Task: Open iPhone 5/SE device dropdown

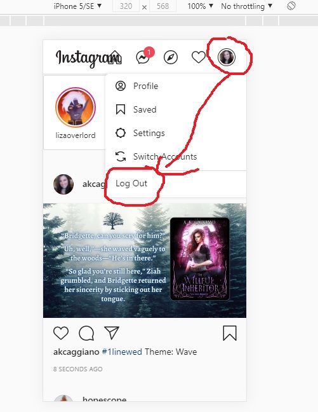Action: (77, 6)
